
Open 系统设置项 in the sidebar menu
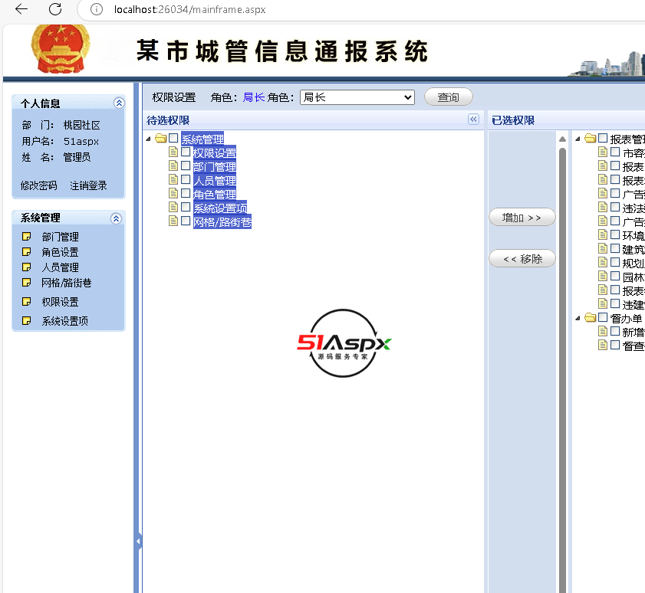coord(64,321)
